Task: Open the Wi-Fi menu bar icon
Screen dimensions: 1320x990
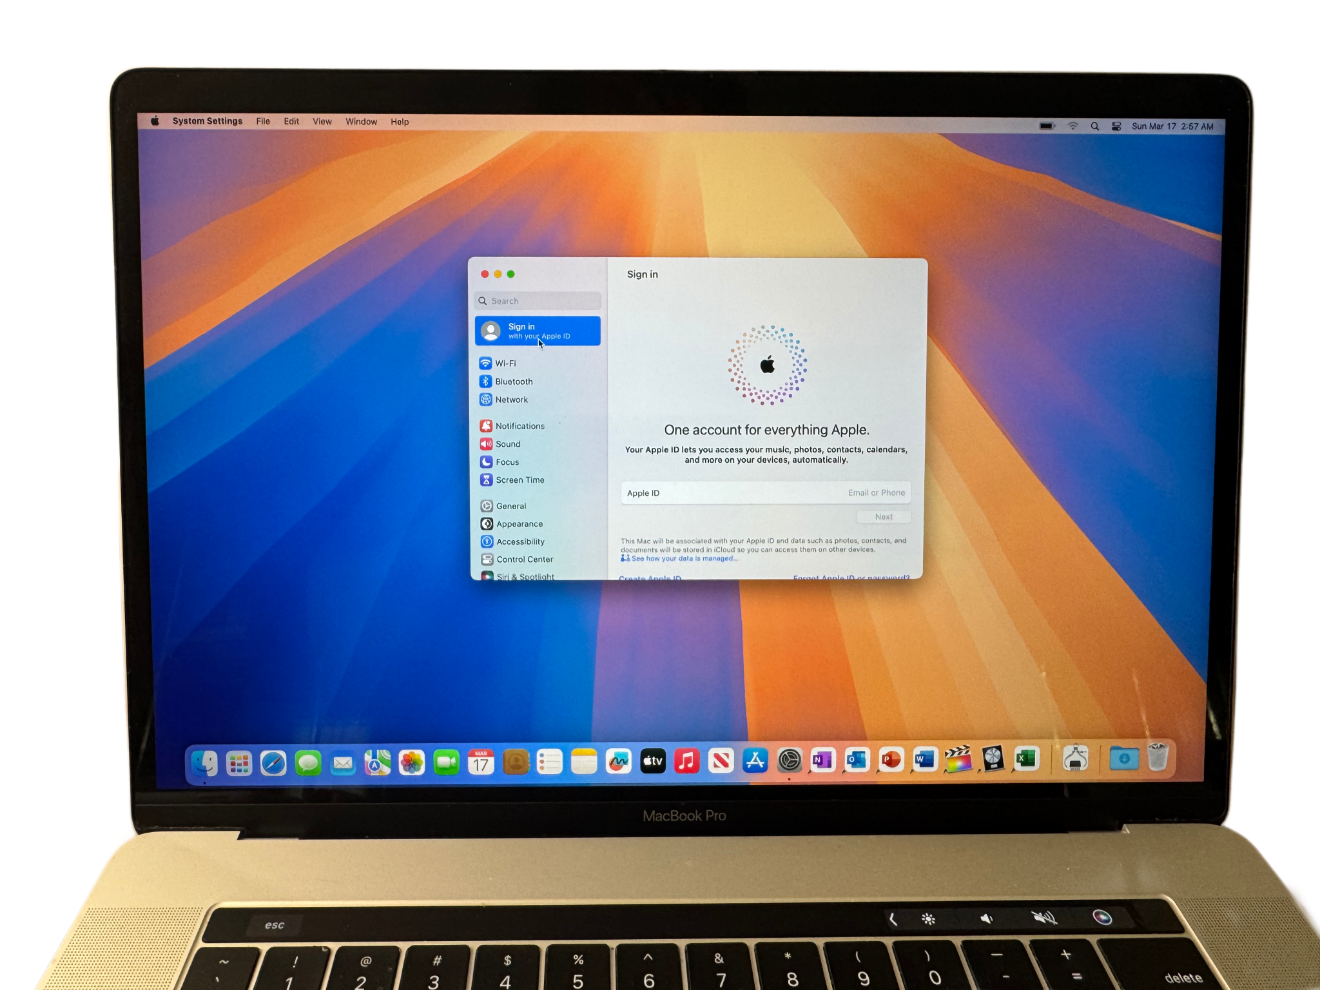Action: (1073, 126)
